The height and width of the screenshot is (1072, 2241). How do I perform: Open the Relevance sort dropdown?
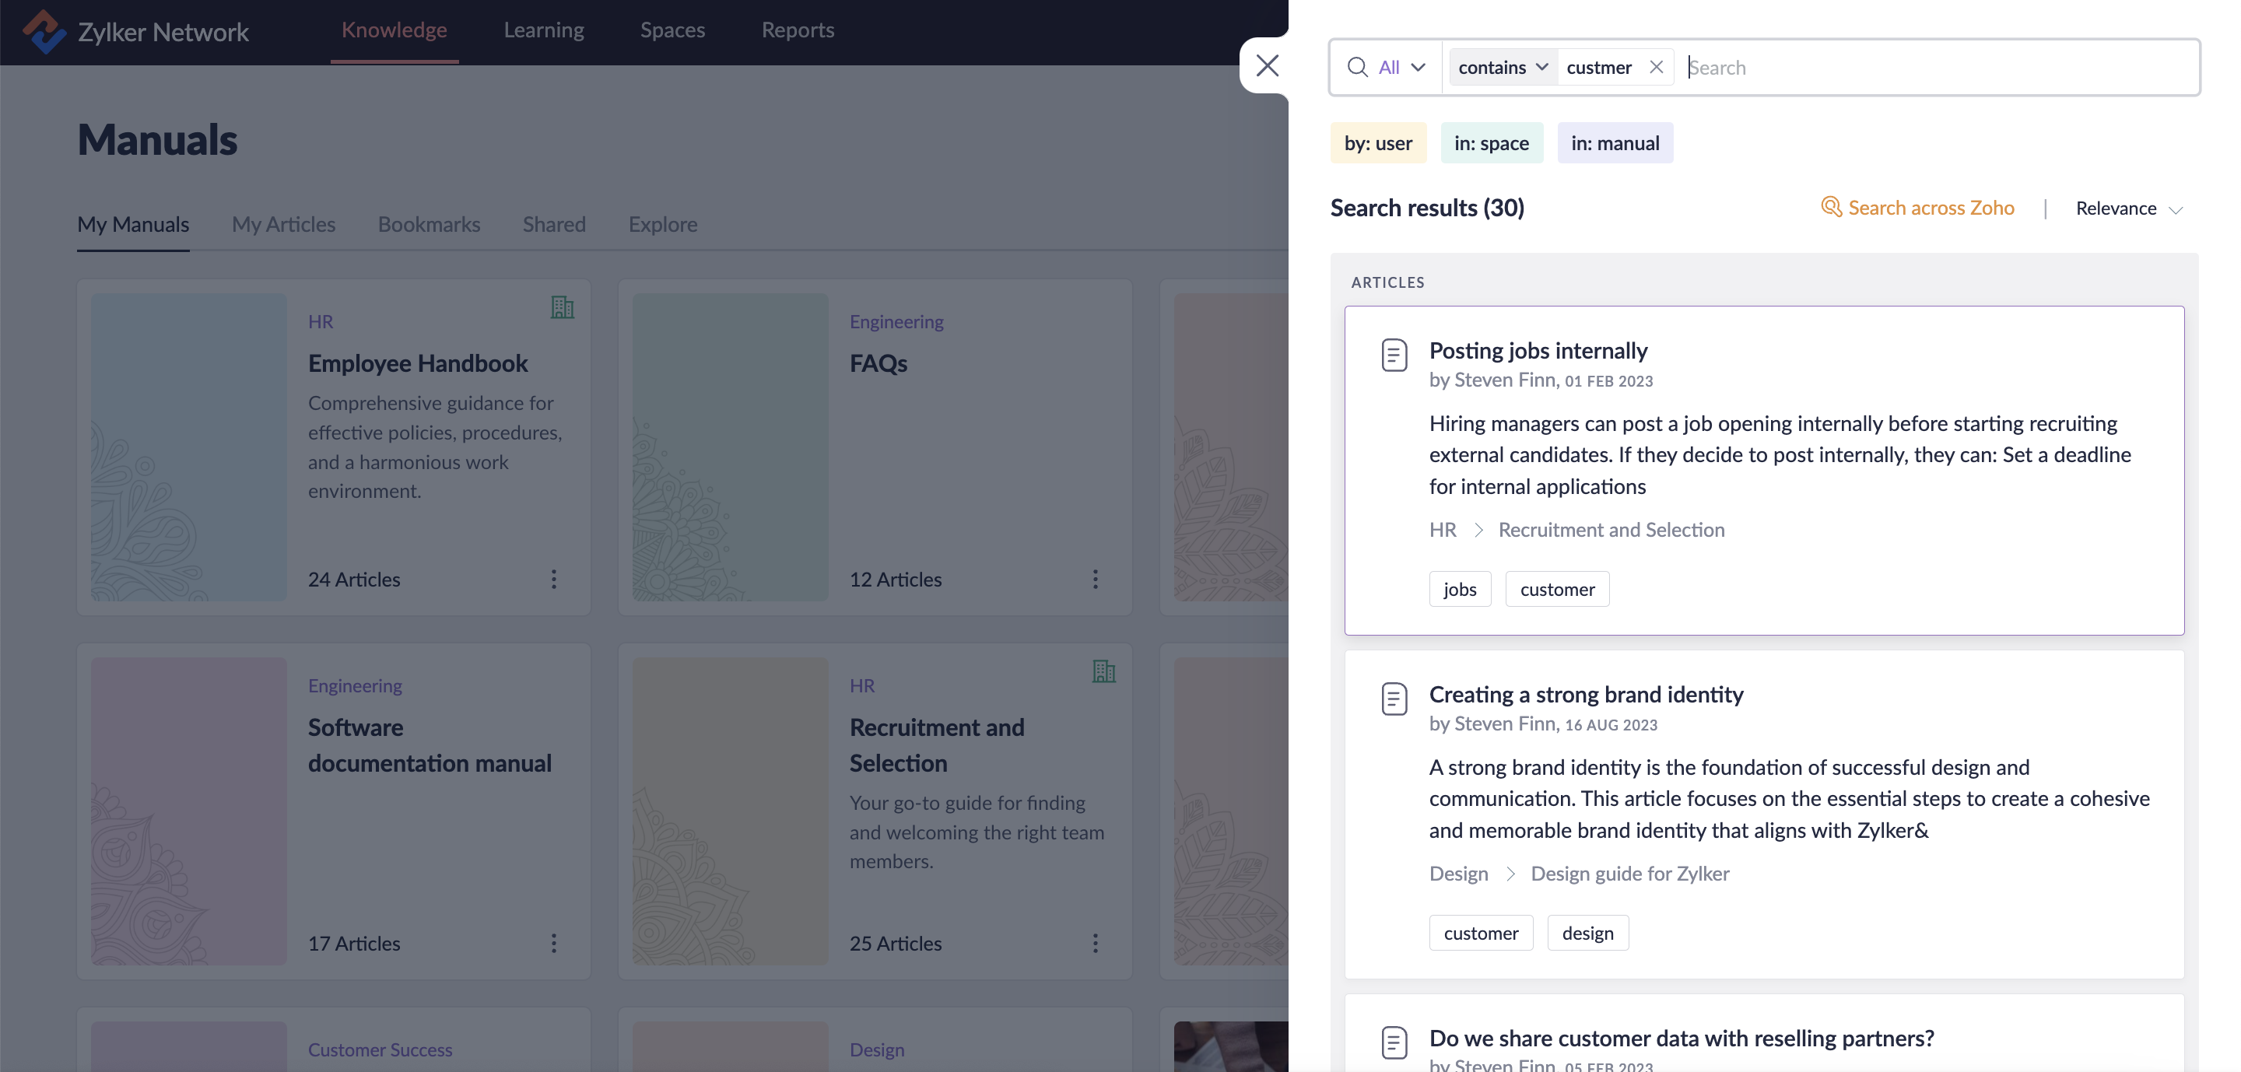click(x=2129, y=208)
